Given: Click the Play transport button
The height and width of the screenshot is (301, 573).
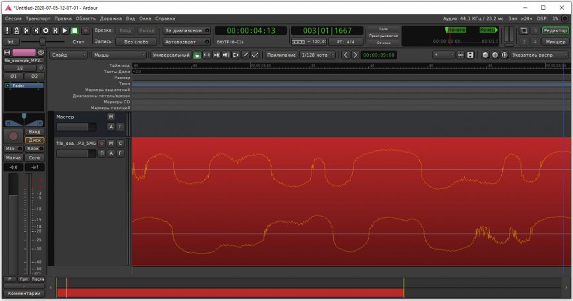Looking at the screenshot, I should pos(65,30).
